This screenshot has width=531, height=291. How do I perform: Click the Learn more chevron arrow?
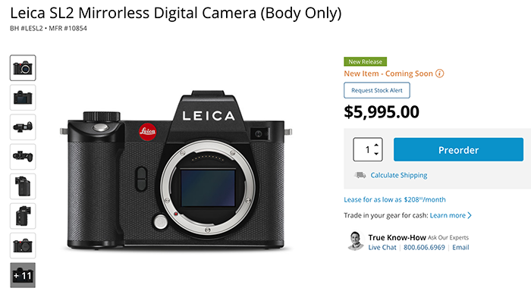(470, 215)
